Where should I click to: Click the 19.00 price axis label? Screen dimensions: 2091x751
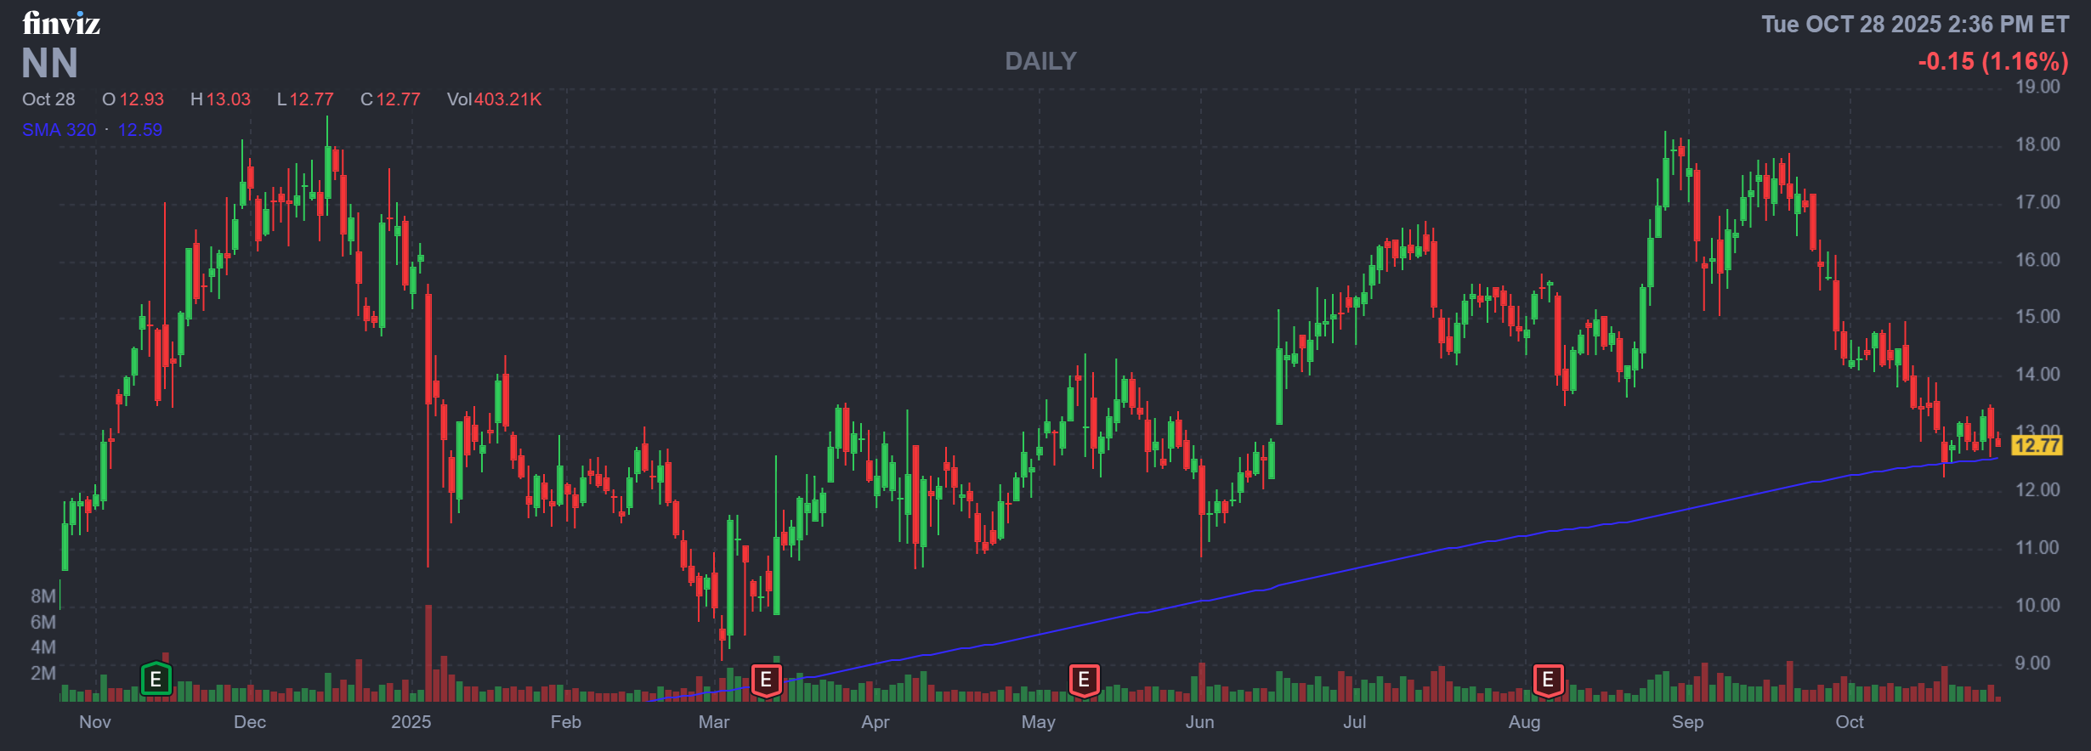pos(2037,87)
